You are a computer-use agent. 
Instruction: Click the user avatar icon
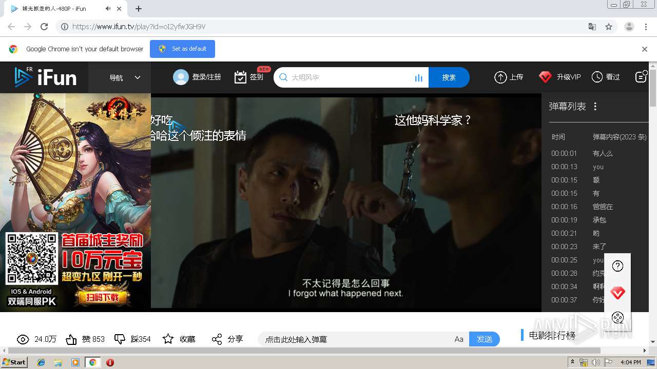[181, 77]
